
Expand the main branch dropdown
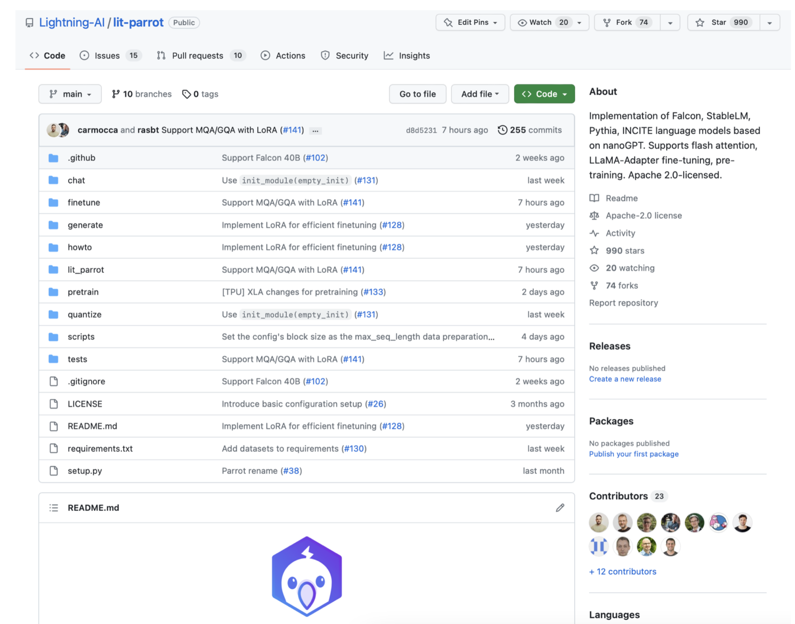click(70, 94)
